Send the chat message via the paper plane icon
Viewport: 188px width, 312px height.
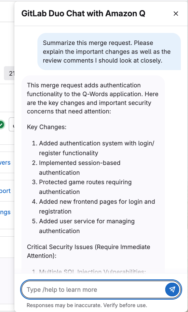tap(172, 289)
